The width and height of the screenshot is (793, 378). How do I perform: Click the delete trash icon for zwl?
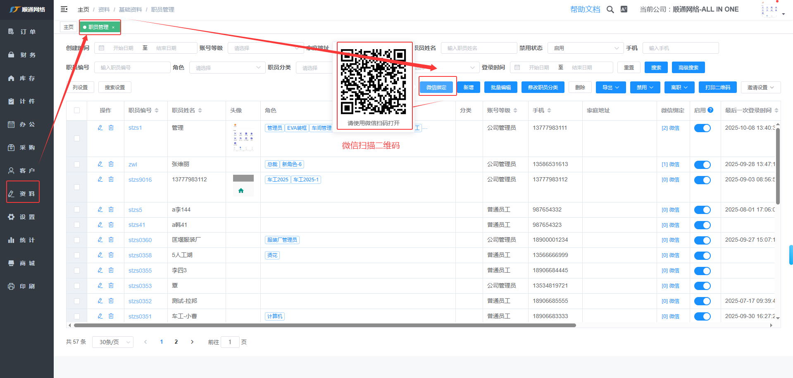[111, 164]
